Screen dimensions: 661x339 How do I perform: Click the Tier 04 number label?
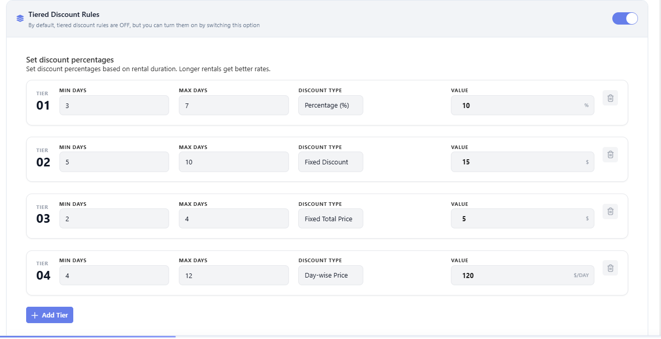43,276
